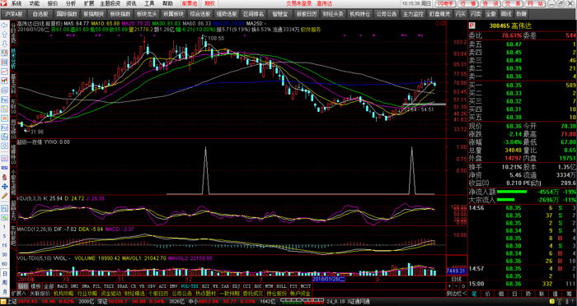This screenshot has width=577, height=306.
Task: Select the MACD indicator tab
Action: pos(62,285)
